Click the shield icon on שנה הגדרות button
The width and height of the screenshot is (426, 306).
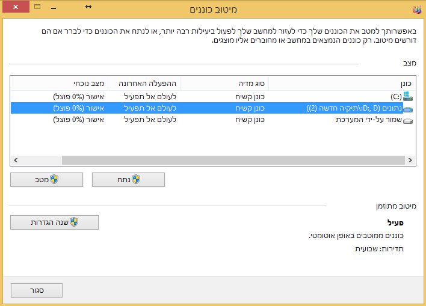point(74,222)
